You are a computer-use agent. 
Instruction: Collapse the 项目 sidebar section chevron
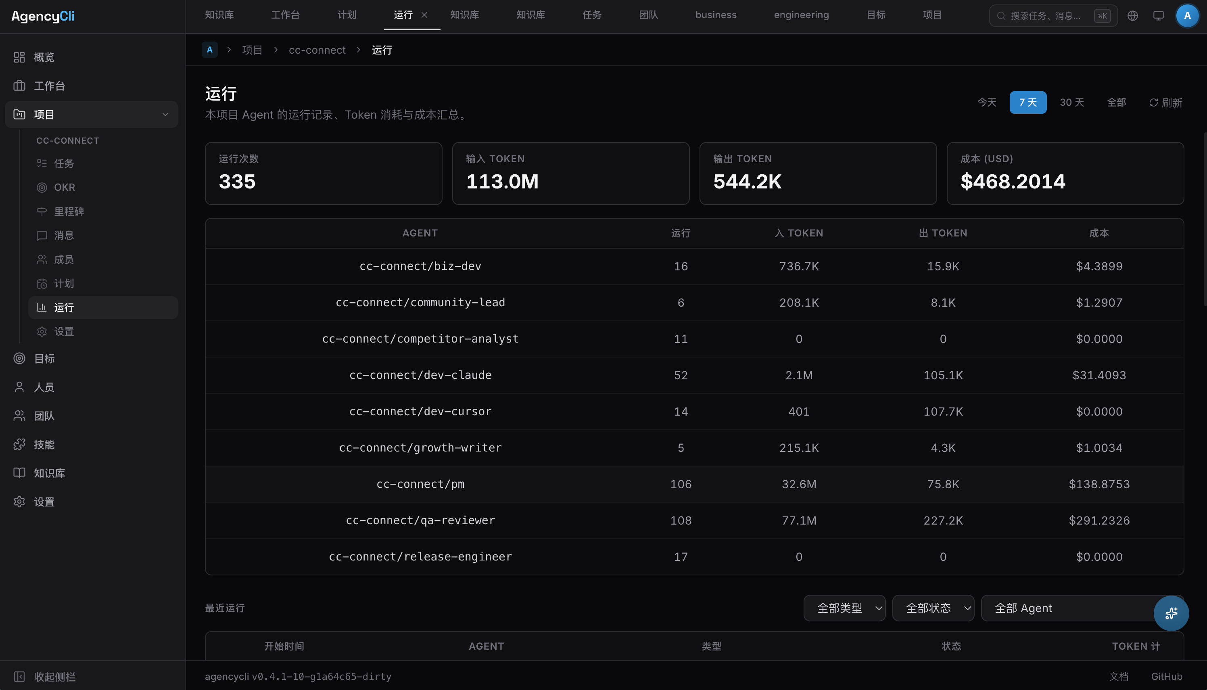pyautogui.click(x=165, y=114)
